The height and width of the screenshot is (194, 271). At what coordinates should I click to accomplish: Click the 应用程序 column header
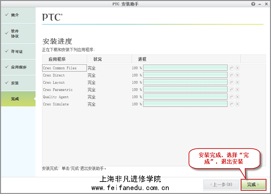point(64,59)
